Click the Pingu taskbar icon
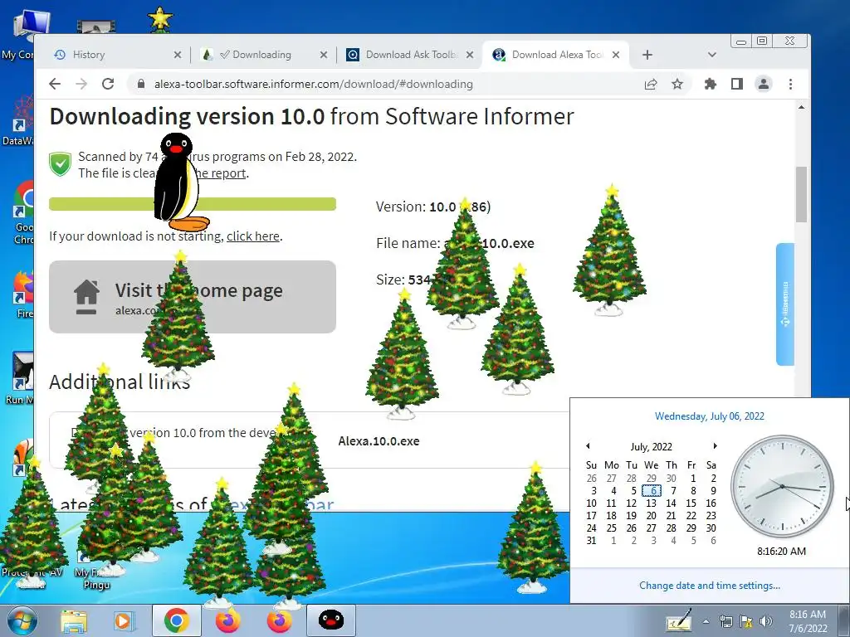 pyautogui.click(x=330, y=620)
